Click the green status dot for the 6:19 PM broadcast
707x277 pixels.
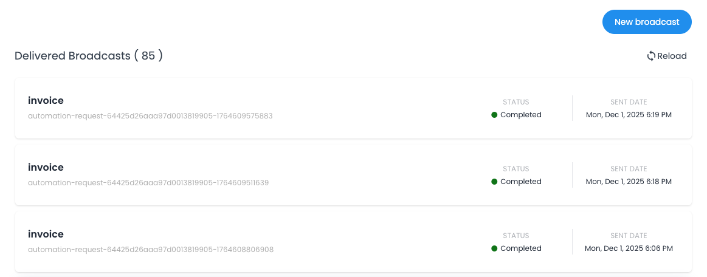[494, 115]
